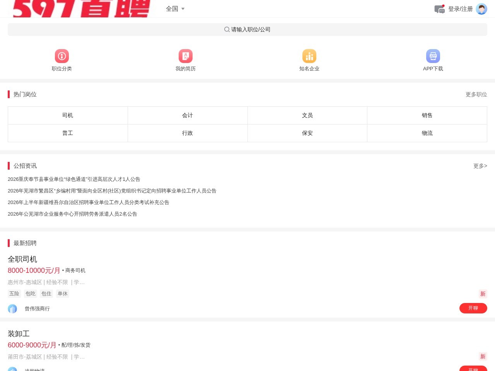Select the 五险 benefit tag

coord(14,294)
